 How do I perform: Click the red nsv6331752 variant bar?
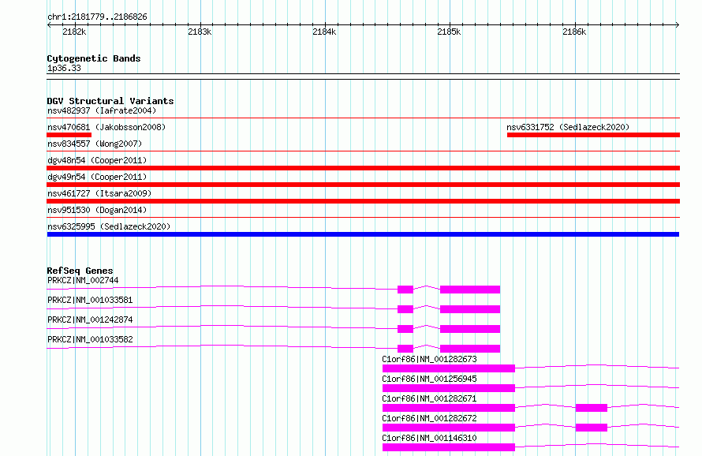593,135
